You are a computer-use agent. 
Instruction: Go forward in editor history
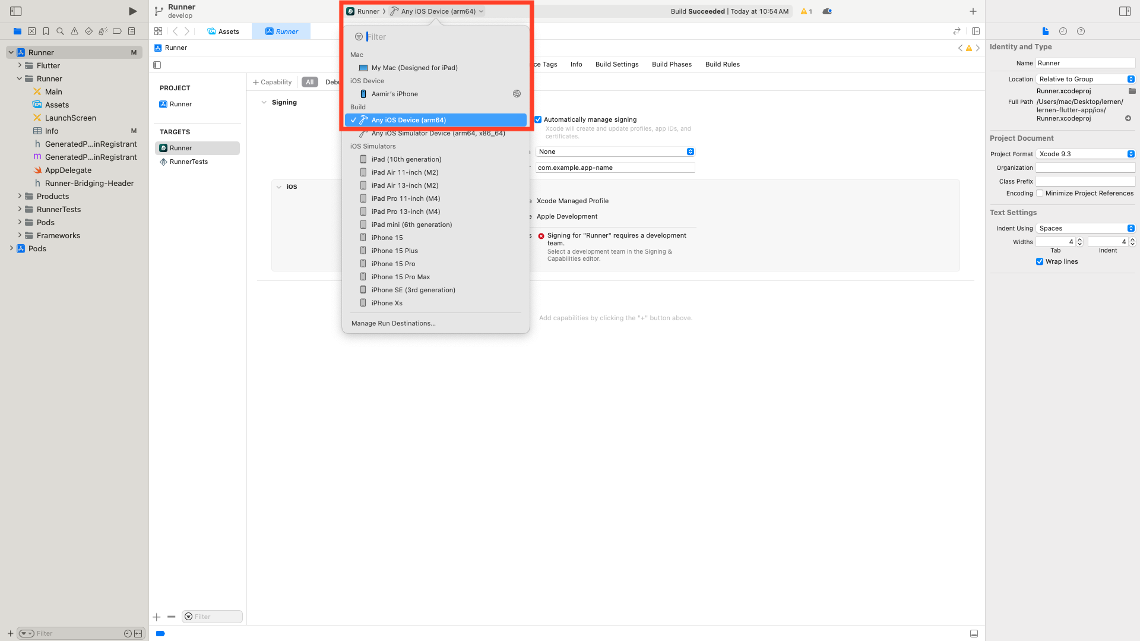pyautogui.click(x=187, y=31)
